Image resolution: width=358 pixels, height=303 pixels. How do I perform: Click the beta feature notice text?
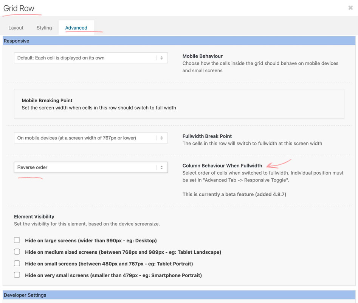pyautogui.click(x=234, y=194)
